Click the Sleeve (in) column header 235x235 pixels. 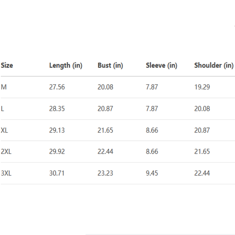(x=161, y=65)
